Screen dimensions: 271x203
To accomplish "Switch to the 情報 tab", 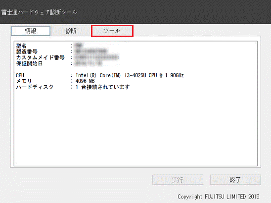I will [31, 31].
